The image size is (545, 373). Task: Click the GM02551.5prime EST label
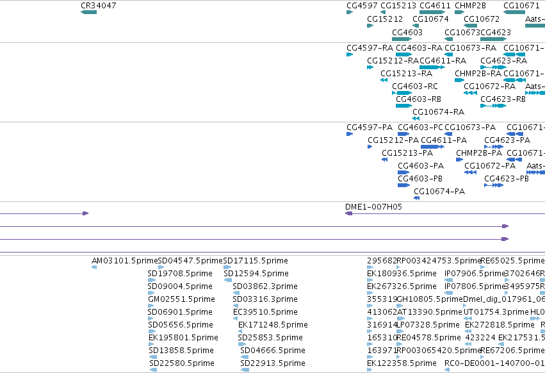[181, 299]
